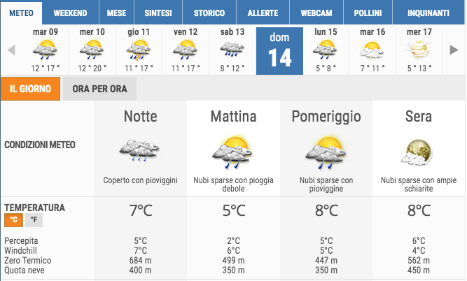Select the highlighted dom 14 day tile

tap(279, 51)
